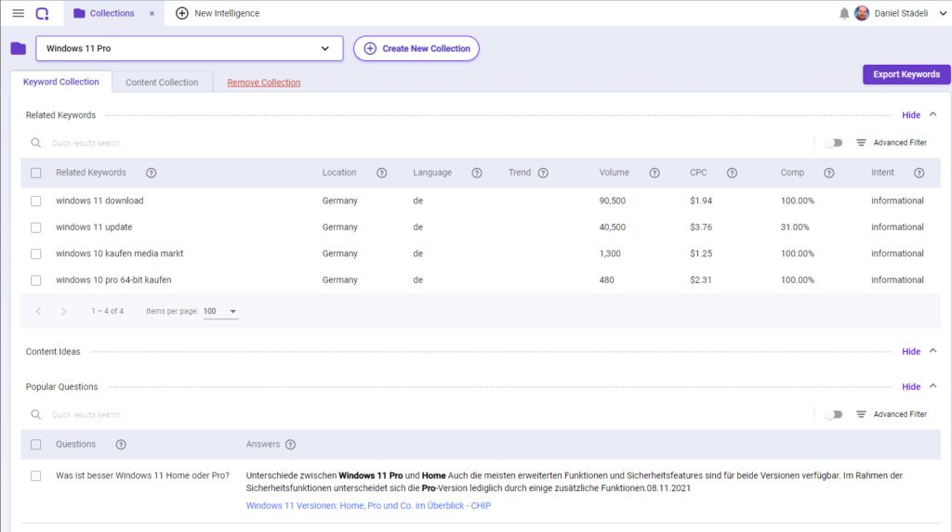Click Daniel Städeli's profile avatar

[x=862, y=13]
